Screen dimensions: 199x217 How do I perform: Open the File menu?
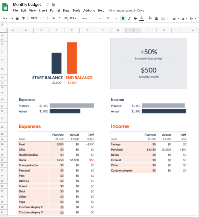tap(15, 11)
